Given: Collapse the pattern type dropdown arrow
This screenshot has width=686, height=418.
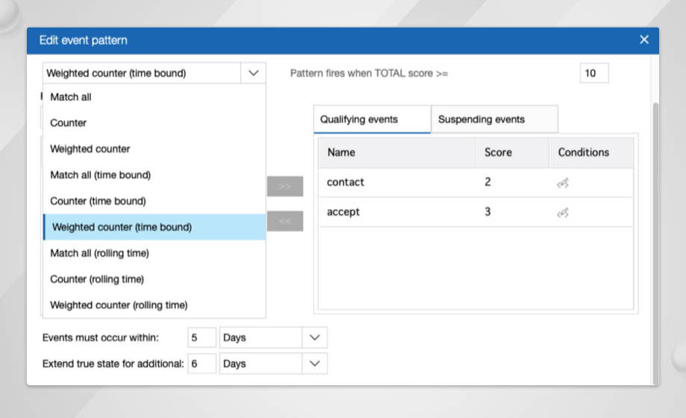Looking at the screenshot, I should pos(254,73).
